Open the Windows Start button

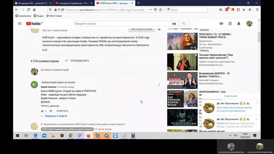click(x=18, y=136)
